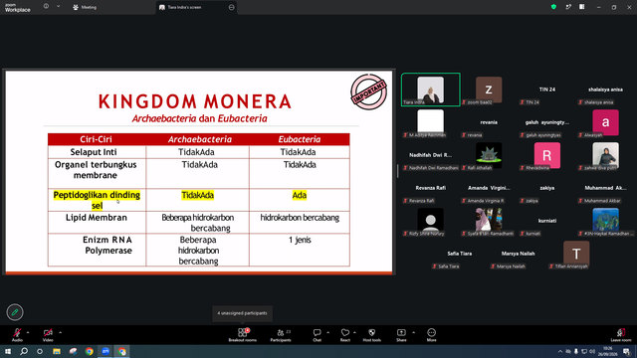Click the 'Lipid Membran' table cell

point(97,223)
